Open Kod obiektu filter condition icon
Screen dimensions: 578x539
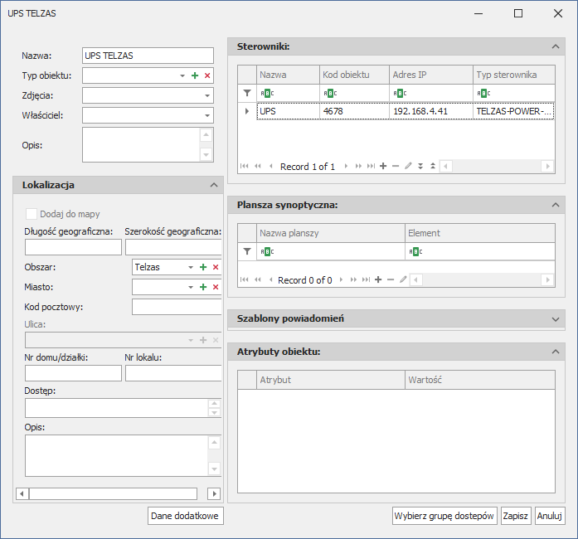click(x=330, y=93)
